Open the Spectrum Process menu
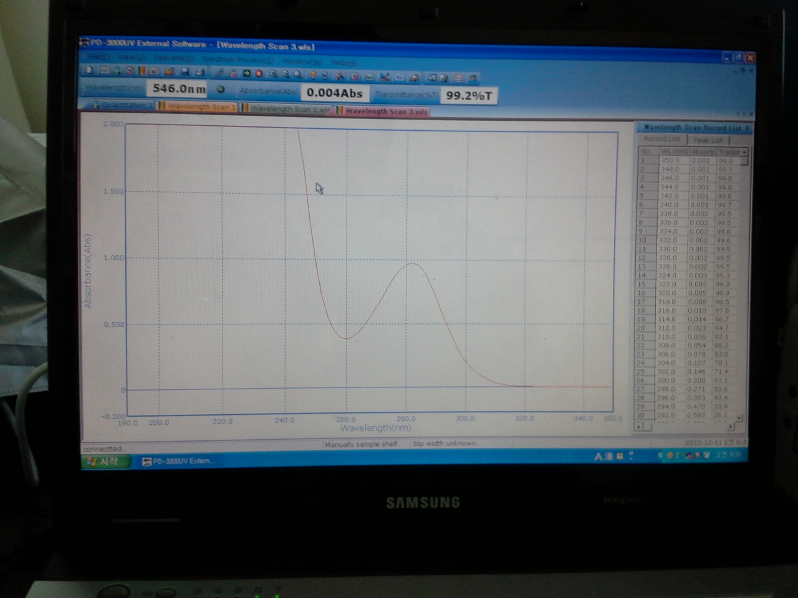This screenshot has height=598, width=798. 237,60
